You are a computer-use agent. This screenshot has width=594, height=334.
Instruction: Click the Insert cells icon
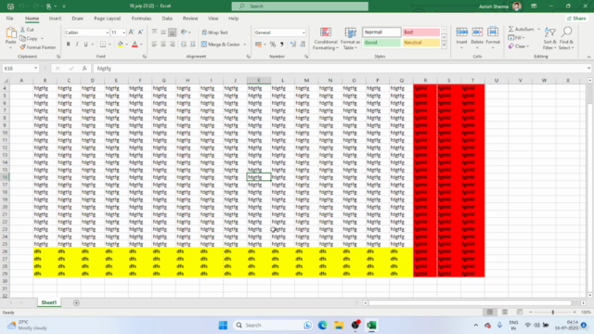click(461, 32)
